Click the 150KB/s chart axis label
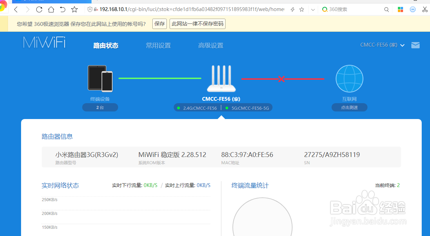Image resolution: width=430 pixels, height=236 pixels. [x=50, y=227]
